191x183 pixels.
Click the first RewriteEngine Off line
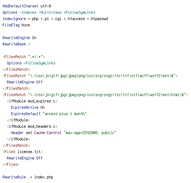coord(25,82)
